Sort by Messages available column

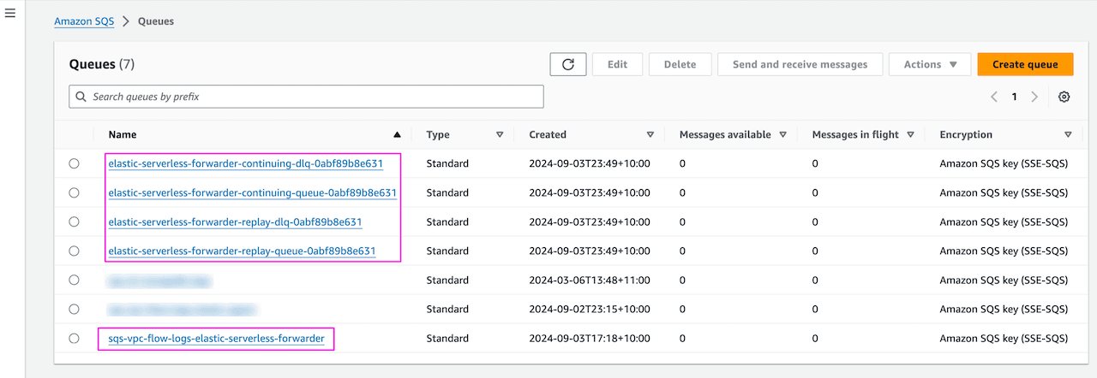783,134
